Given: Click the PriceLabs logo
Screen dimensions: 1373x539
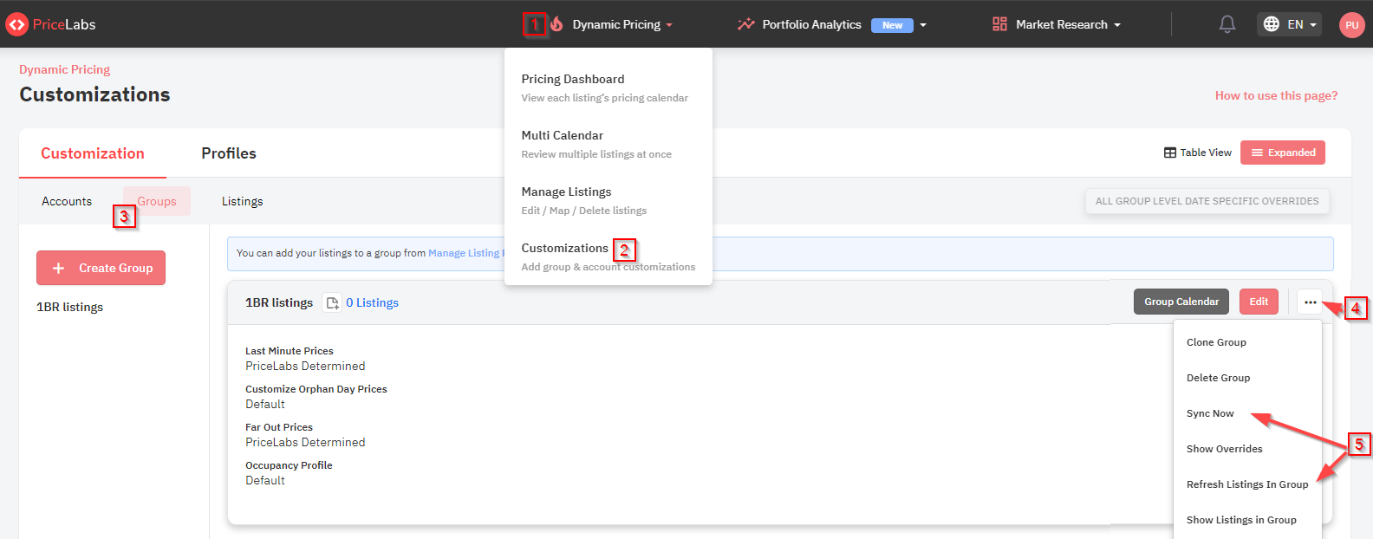Looking at the screenshot, I should [x=50, y=24].
